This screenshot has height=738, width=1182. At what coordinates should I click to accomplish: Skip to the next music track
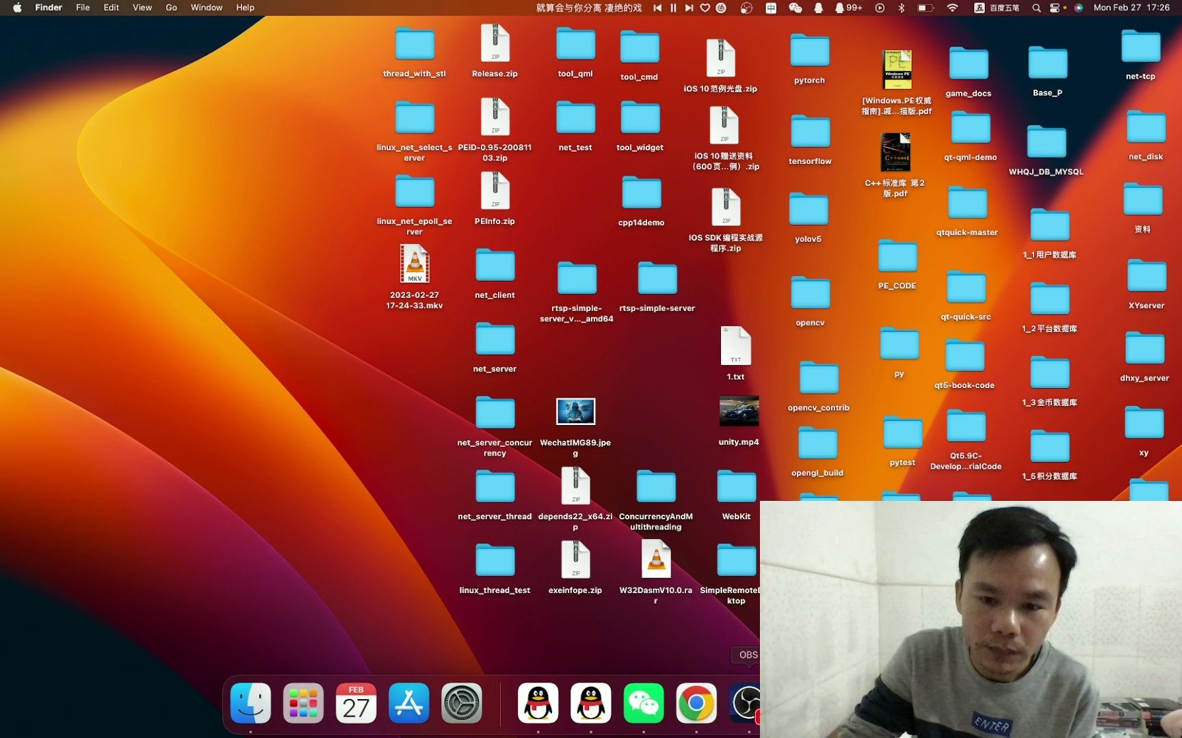click(689, 8)
